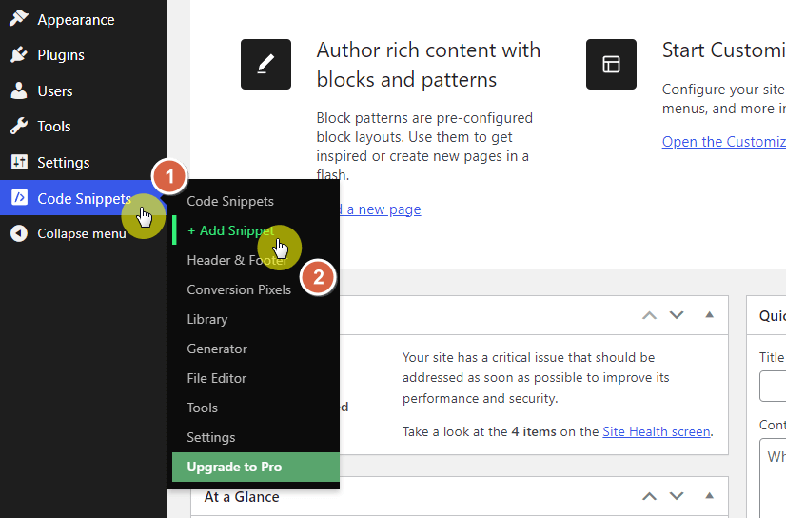Viewport: 786px width, 518px height.
Task: Click the Appearance paintbrush icon
Action: [19, 18]
